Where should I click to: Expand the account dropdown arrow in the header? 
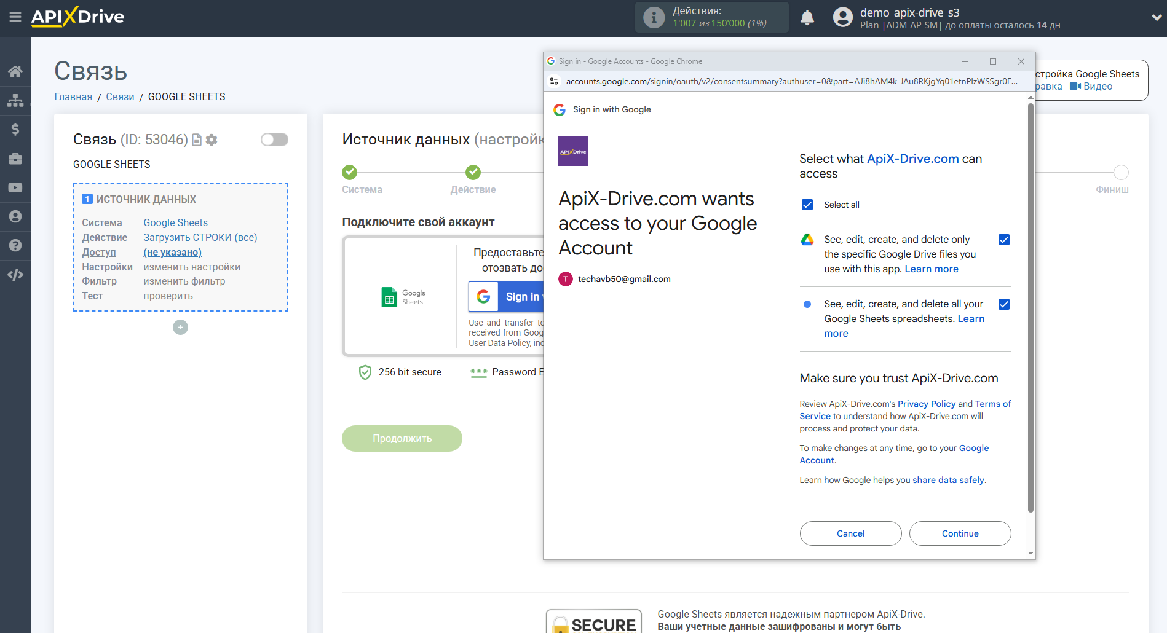[x=1156, y=18]
